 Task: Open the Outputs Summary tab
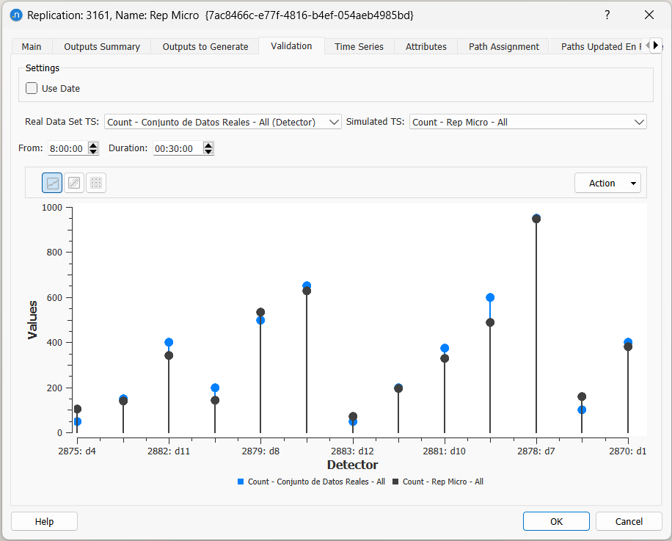tap(101, 46)
